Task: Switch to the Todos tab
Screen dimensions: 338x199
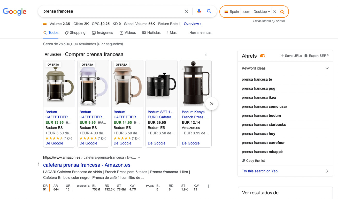Action: tap(51, 33)
